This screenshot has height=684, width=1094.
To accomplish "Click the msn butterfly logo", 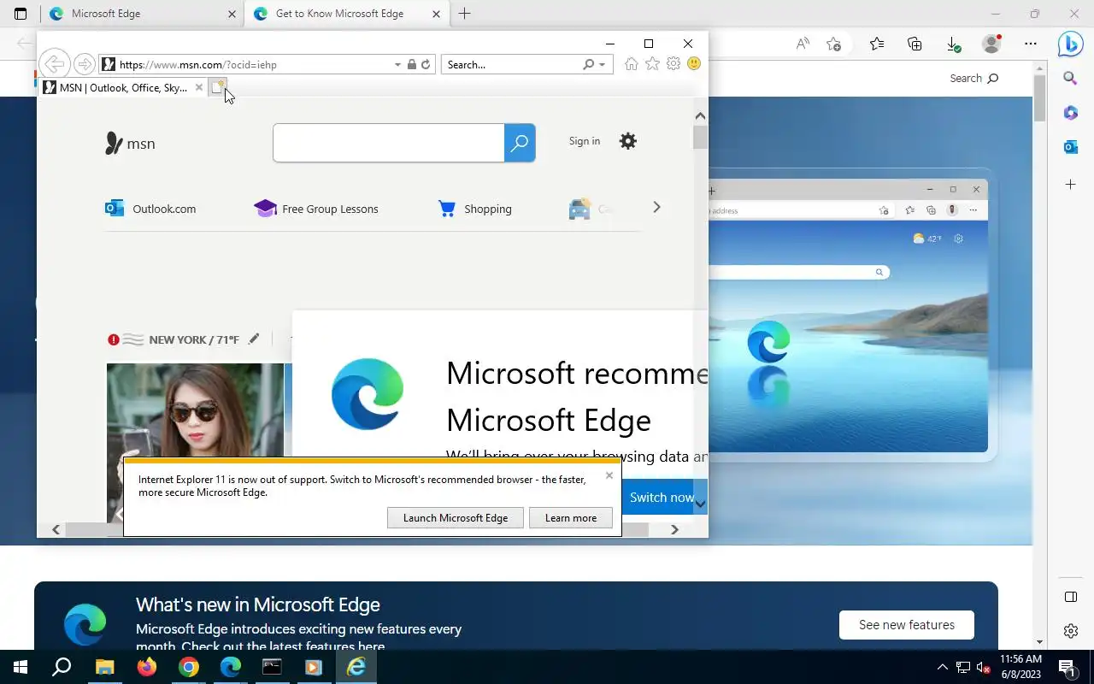I will pos(130,144).
